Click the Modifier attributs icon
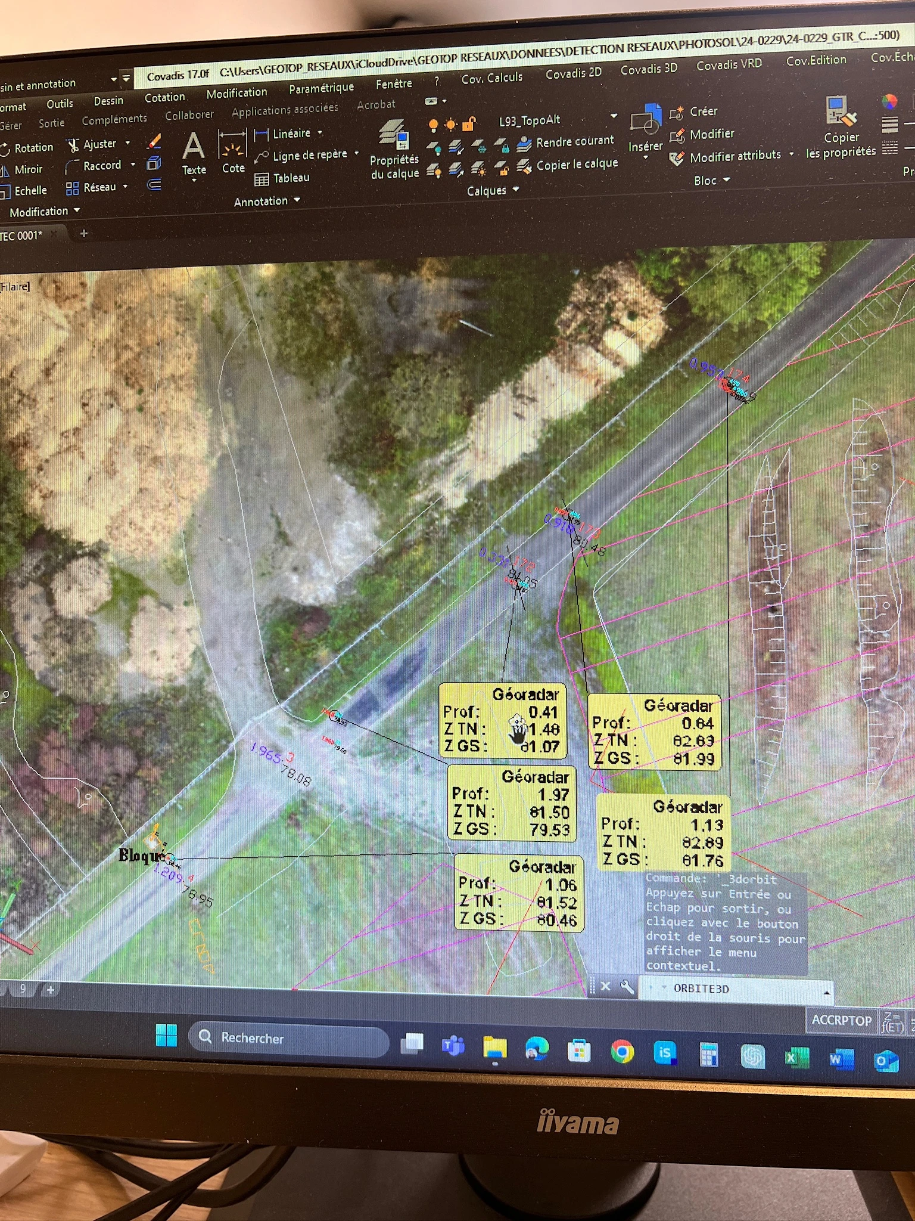Image resolution: width=915 pixels, height=1221 pixels. pyautogui.click(x=676, y=158)
